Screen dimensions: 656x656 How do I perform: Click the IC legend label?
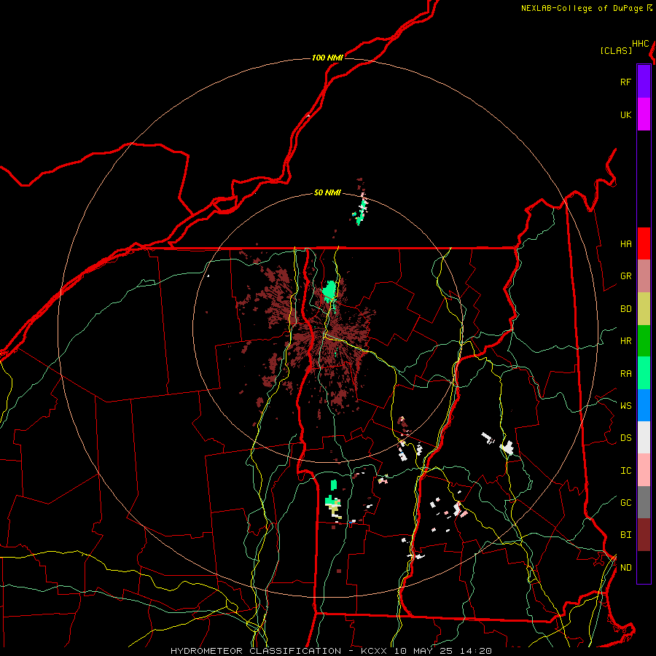pos(625,471)
